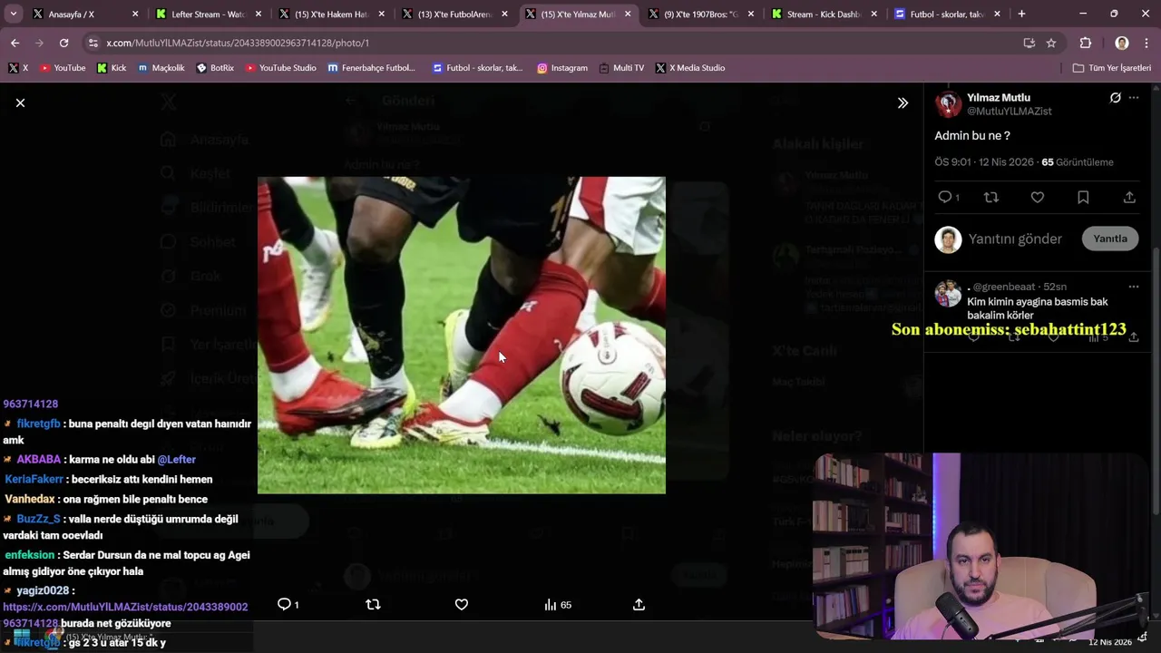Open greenbeaat's reply avatar
The image size is (1161, 653).
tap(948, 294)
